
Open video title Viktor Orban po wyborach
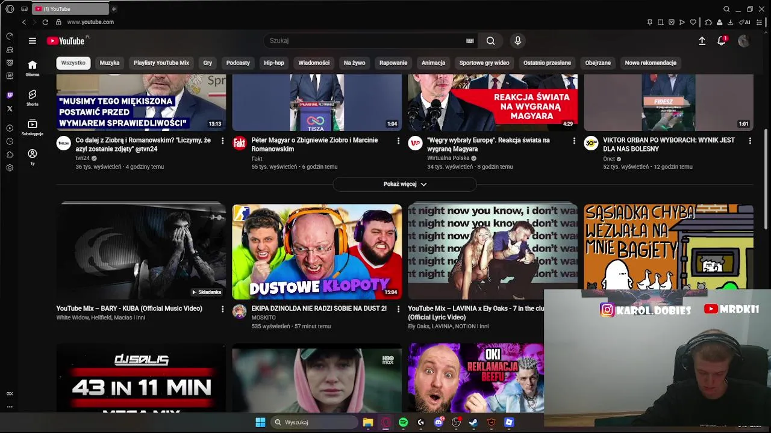(x=669, y=144)
